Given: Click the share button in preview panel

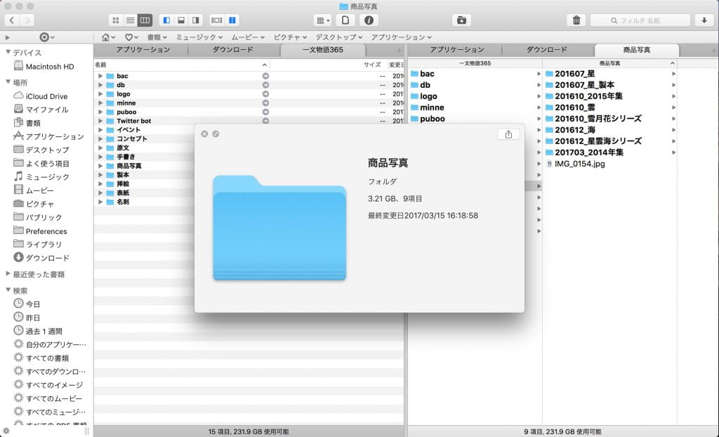Looking at the screenshot, I should tap(508, 134).
